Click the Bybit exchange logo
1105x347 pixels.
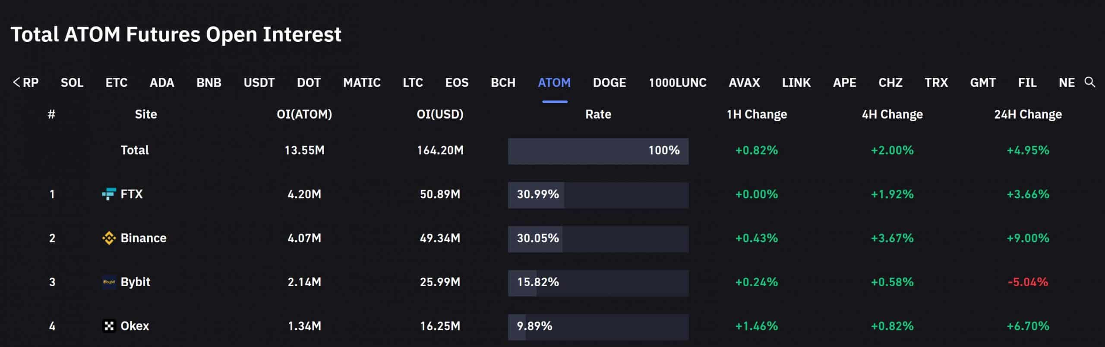click(x=109, y=282)
